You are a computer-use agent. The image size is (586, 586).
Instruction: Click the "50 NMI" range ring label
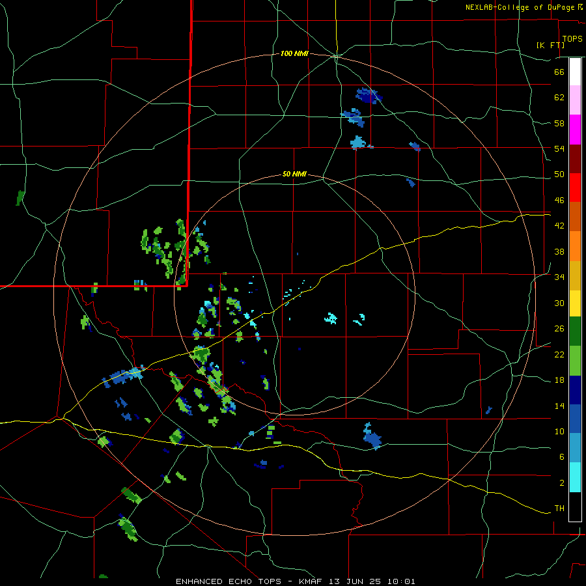click(x=294, y=174)
